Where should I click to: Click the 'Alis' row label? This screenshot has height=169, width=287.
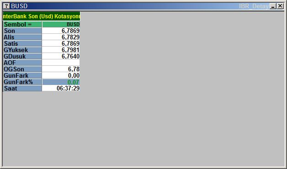23,37
